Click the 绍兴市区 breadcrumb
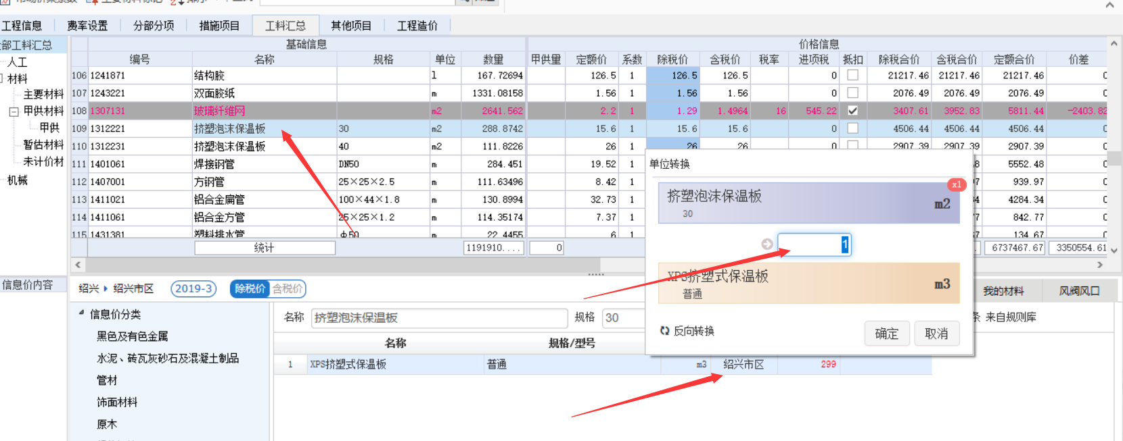The width and height of the screenshot is (1123, 441). 133,288
